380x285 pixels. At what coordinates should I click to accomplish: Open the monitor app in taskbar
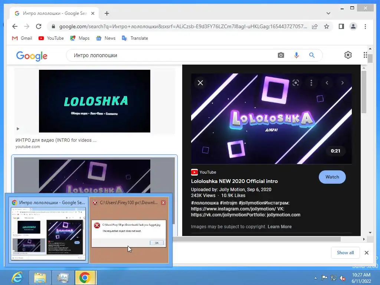pyautogui.click(x=63, y=278)
